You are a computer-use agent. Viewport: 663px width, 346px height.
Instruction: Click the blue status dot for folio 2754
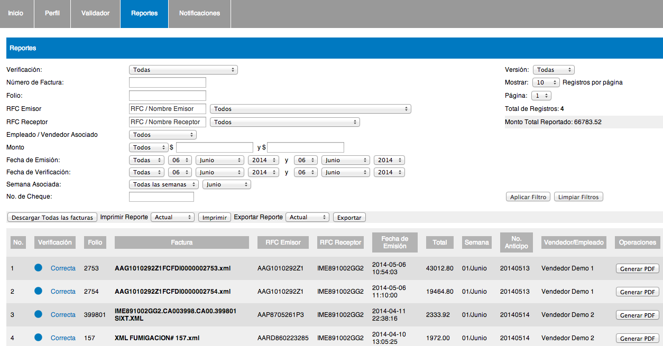pyautogui.click(x=38, y=291)
